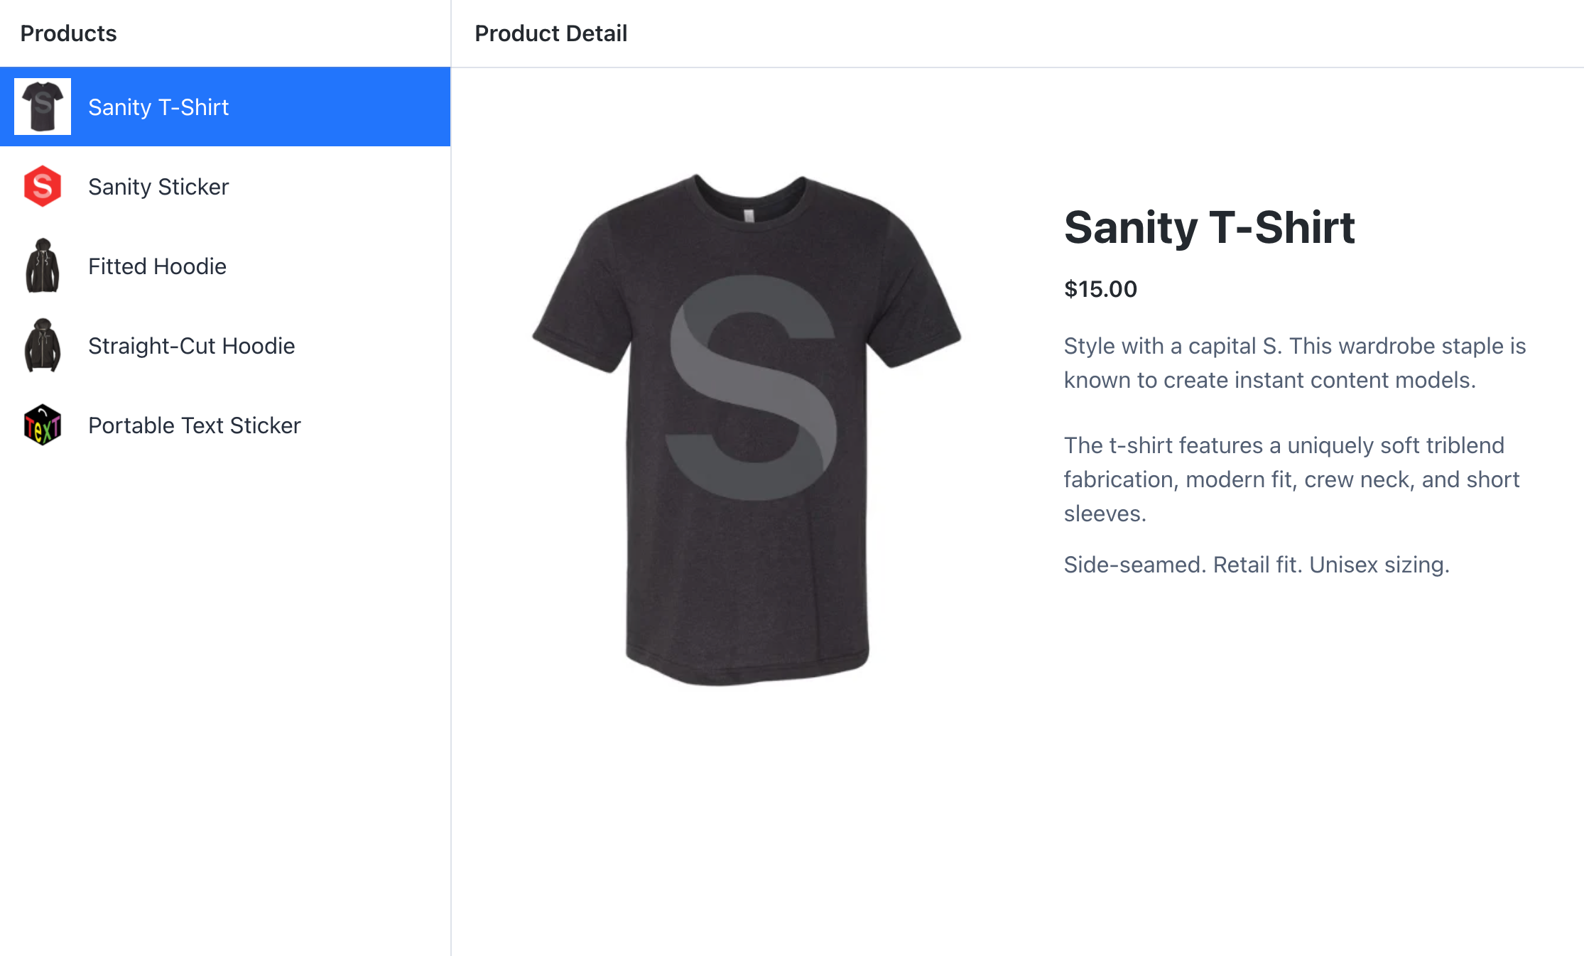Image resolution: width=1584 pixels, height=956 pixels.
Task: Click the Products panel header
Action: [x=68, y=33]
